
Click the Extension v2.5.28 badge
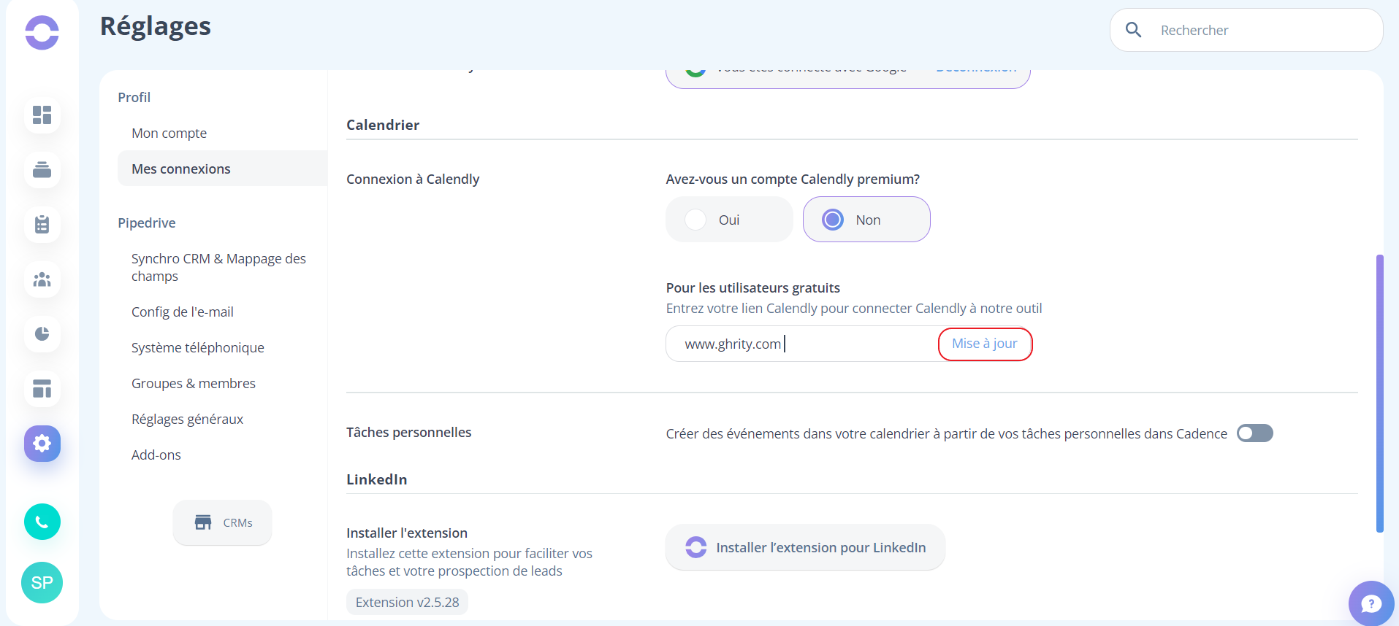point(407,602)
